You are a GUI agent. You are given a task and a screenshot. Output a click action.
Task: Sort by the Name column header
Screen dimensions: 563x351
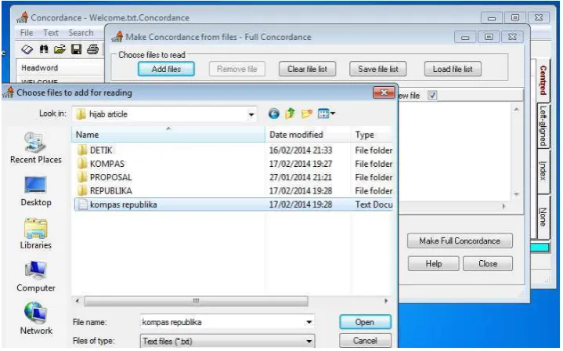tap(168, 135)
